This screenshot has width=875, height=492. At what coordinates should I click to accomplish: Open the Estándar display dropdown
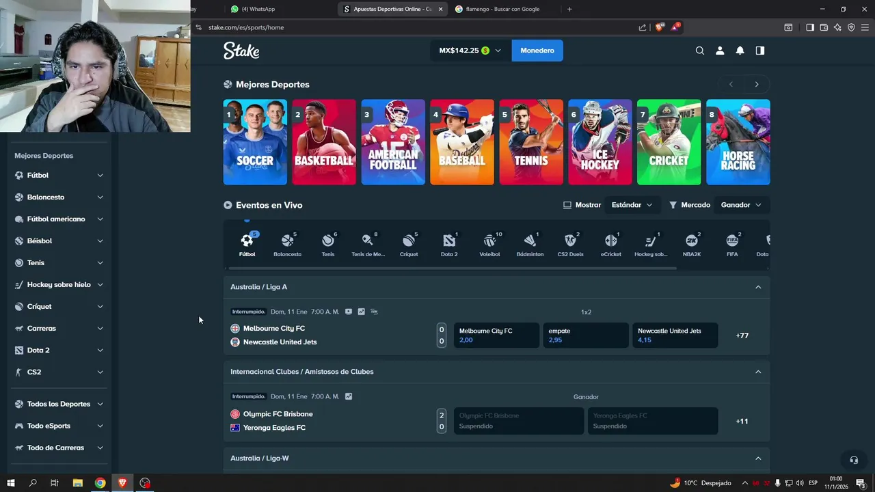632,205
